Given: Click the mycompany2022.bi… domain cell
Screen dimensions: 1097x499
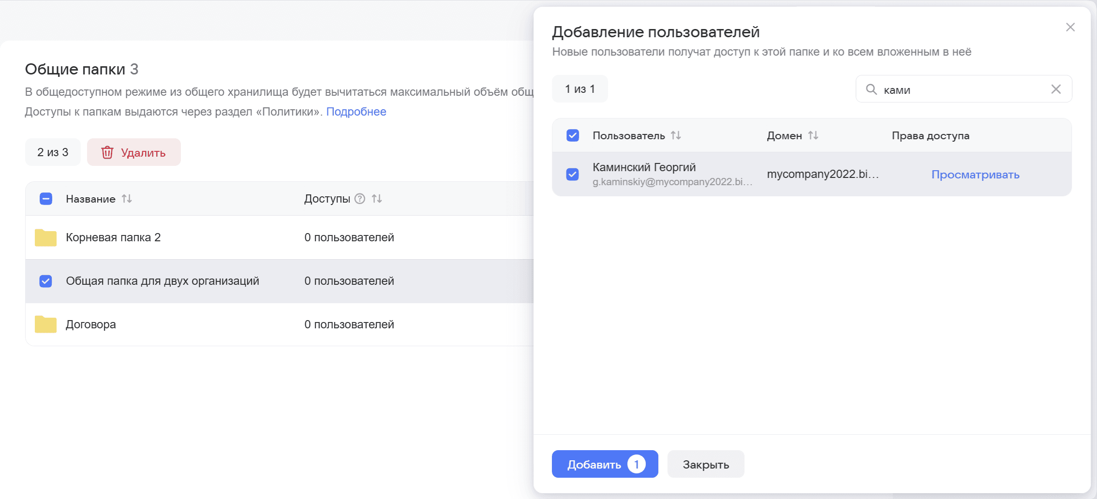Looking at the screenshot, I should click(823, 174).
